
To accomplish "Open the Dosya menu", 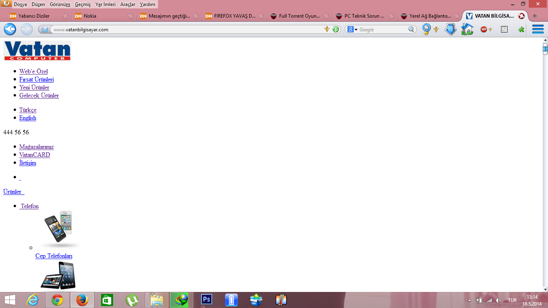I will 20,4.
